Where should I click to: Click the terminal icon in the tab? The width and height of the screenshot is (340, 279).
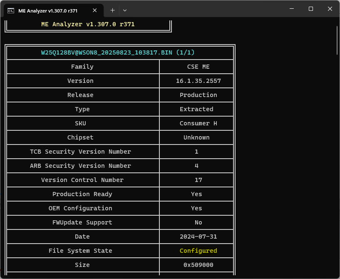(11, 11)
